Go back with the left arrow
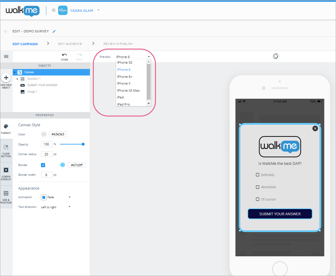This screenshot has width=336, height=276. tap(6, 32)
